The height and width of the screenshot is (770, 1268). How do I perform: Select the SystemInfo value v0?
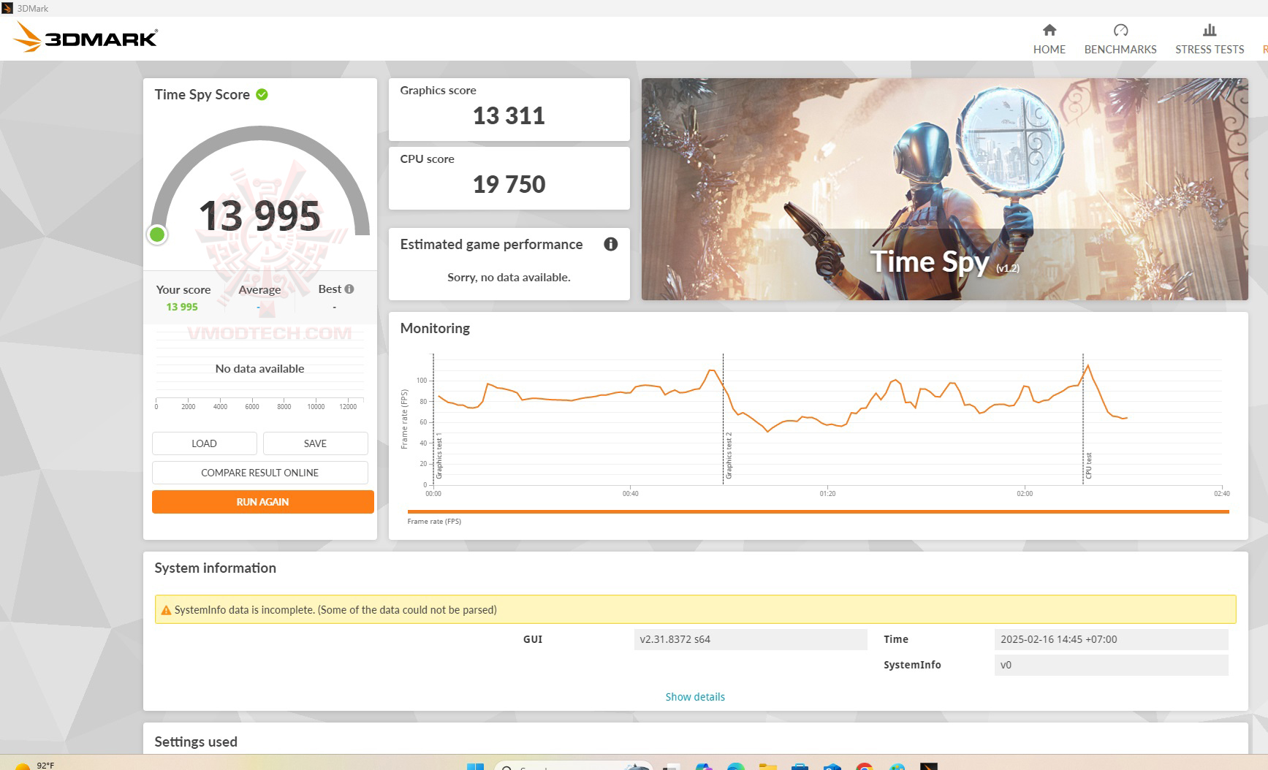(1111, 665)
